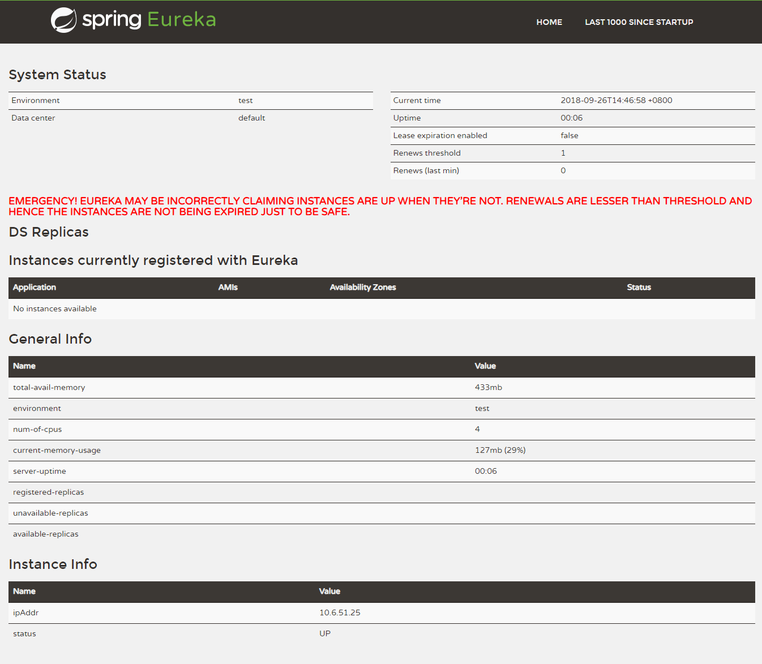
Task: Select the unavailable-replicas row name
Action: 50,513
